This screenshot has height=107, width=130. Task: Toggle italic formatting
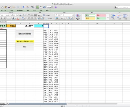(x=1, y=18)
